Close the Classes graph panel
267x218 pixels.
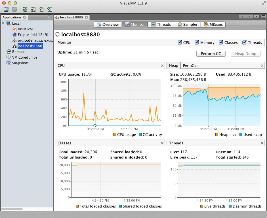[162, 143]
